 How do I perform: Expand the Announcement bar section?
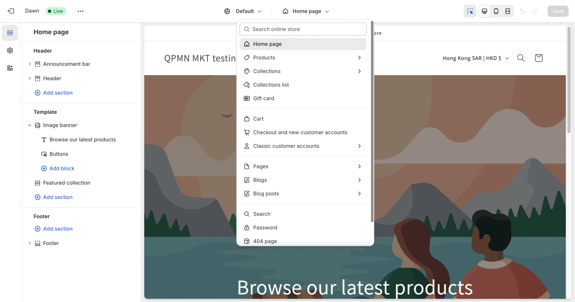tap(30, 64)
